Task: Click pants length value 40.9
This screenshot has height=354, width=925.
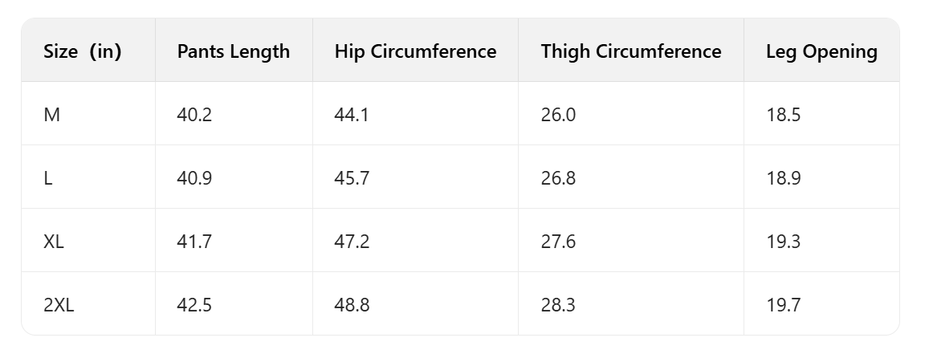Action: (x=194, y=178)
